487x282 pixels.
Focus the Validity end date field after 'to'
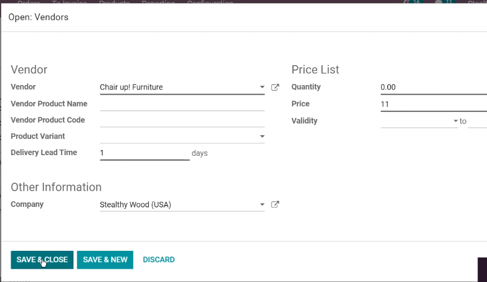pos(478,121)
